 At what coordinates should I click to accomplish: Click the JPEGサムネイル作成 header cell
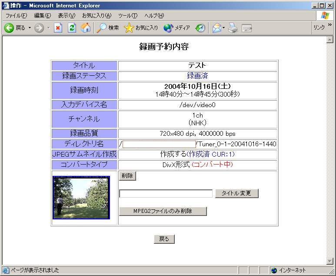pos(84,154)
